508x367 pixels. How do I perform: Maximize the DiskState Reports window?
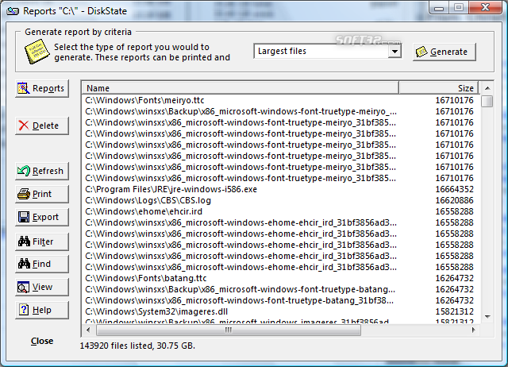tap(459, 8)
